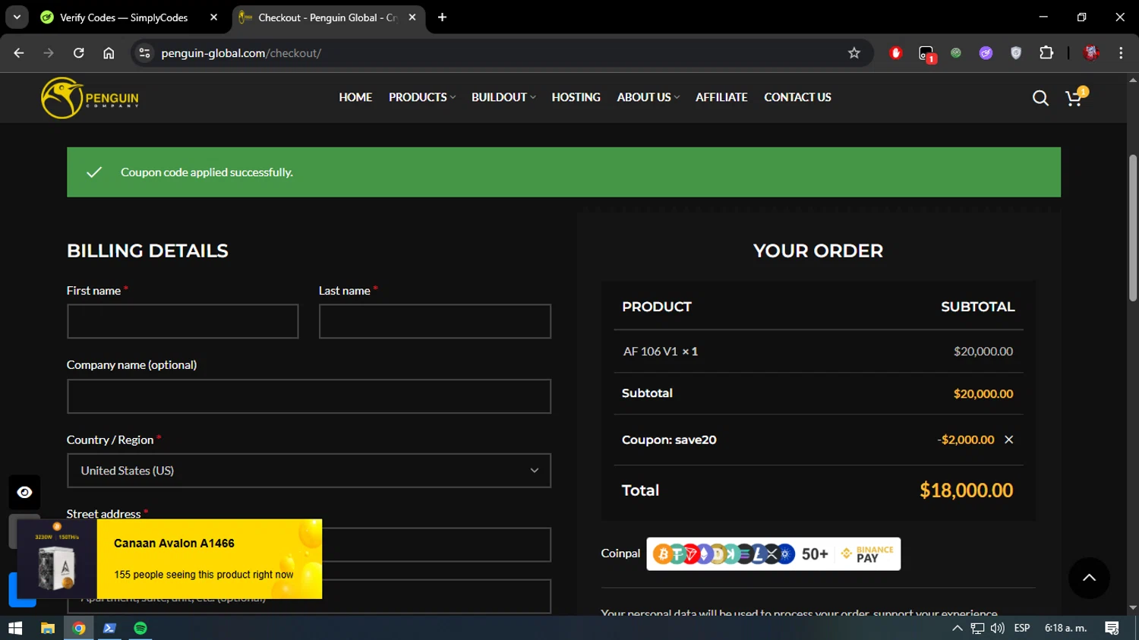Screen dimensions: 1139x640
Task: Open the volume control in tray
Action: coord(998,628)
